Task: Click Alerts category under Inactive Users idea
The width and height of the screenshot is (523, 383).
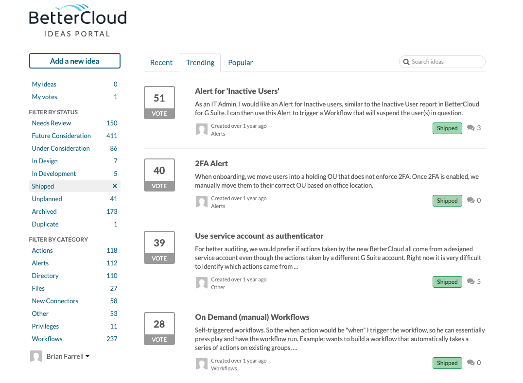Action: 218,134
